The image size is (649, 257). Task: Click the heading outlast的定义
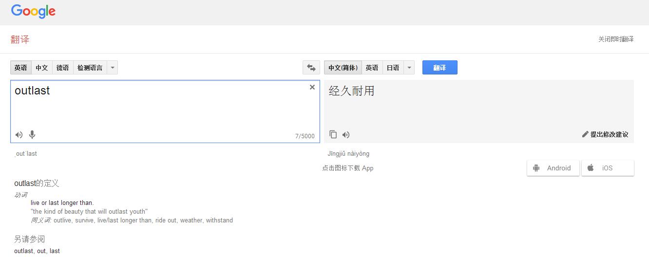point(37,183)
